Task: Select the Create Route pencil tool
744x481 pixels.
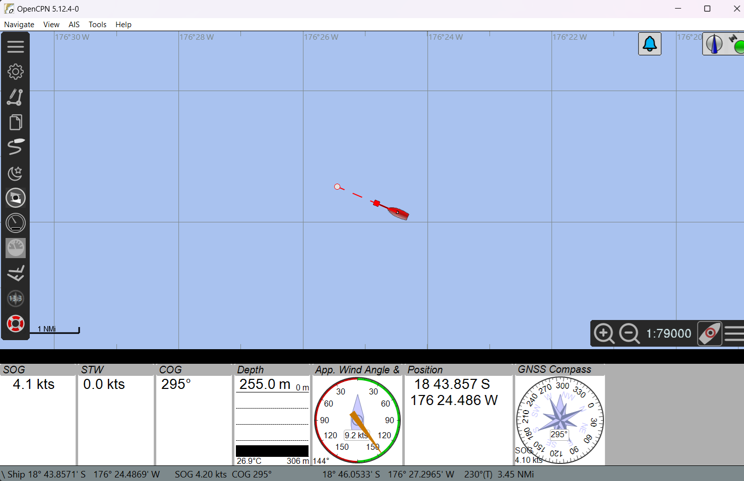Action: (x=15, y=97)
